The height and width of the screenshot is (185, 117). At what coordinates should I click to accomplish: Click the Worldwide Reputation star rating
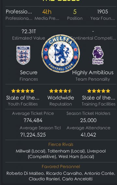(x=60, y=91)
